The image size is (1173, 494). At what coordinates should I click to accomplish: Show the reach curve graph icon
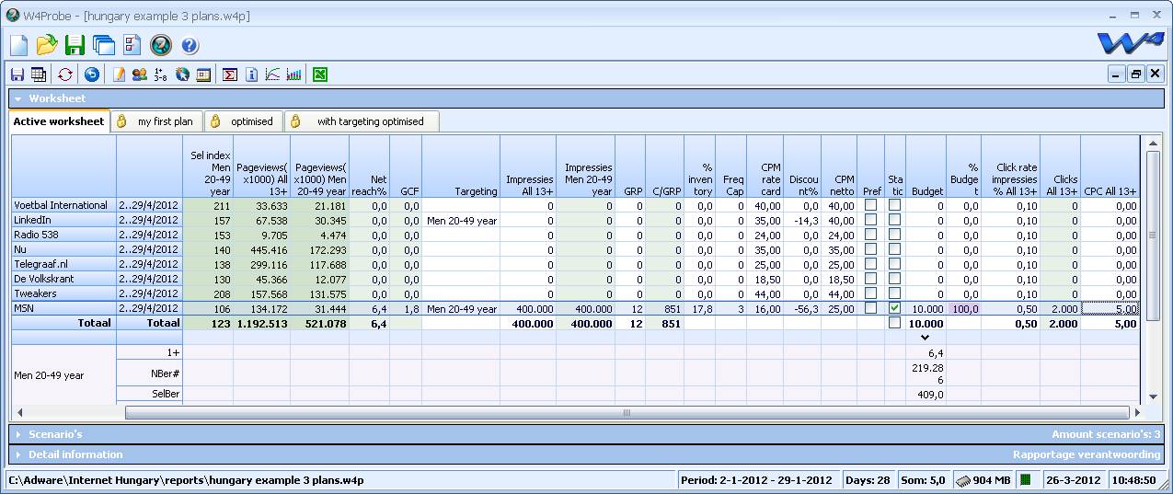coord(273,75)
